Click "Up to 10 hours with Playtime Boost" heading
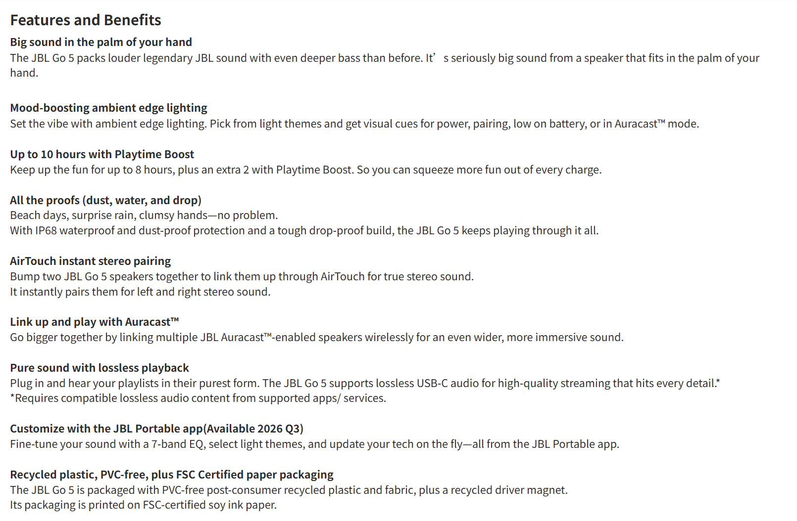Image resolution: width=797 pixels, height=521 pixels. pos(102,154)
